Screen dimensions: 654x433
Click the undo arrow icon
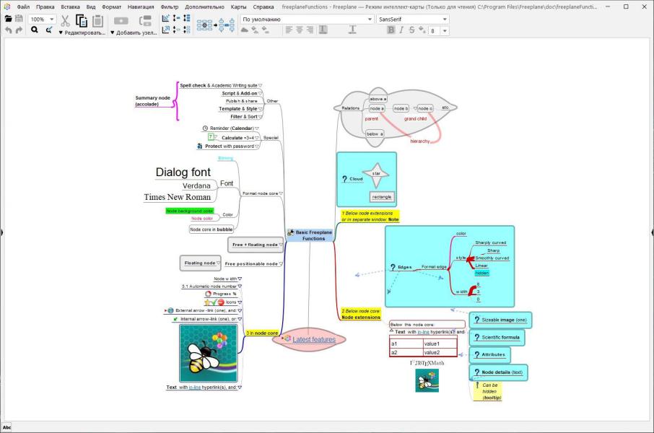coord(9,30)
